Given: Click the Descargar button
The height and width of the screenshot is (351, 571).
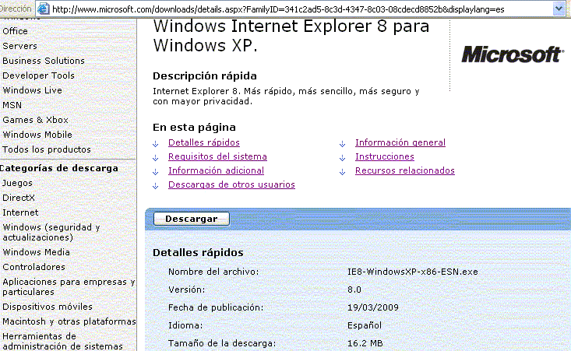Looking at the screenshot, I should pyautogui.click(x=192, y=219).
